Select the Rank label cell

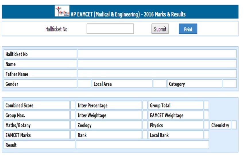coord(109,135)
